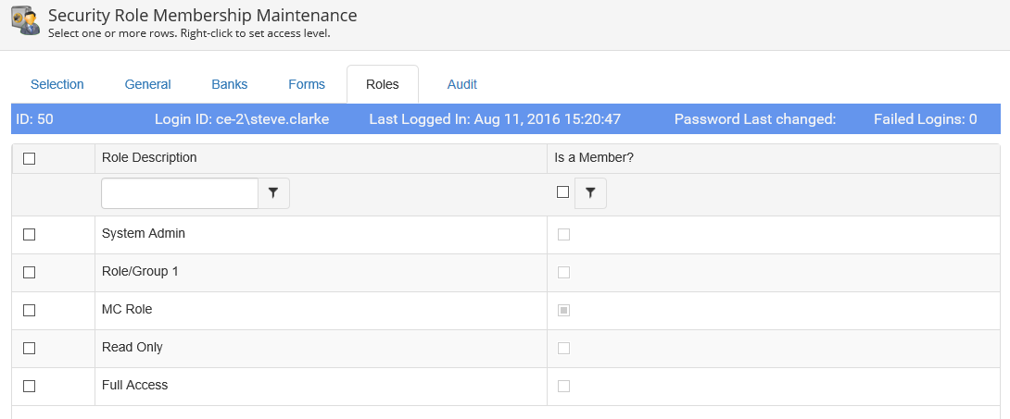Click the Role Description column header

pos(149,158)
